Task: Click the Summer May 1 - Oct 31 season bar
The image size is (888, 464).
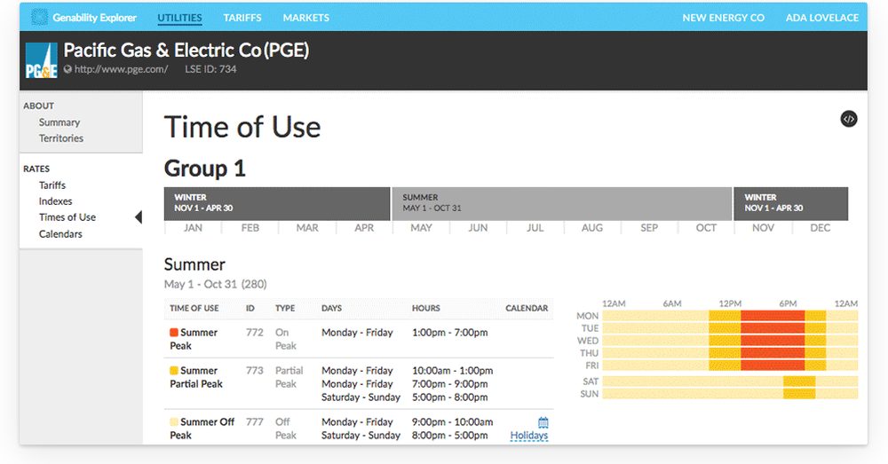Action: [562, 204]
